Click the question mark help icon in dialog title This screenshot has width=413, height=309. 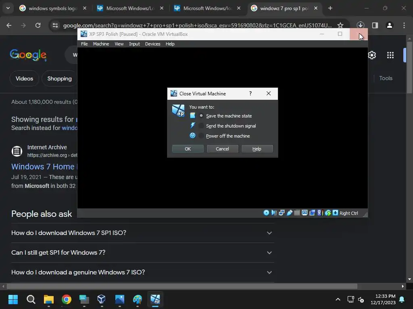pos(250,93)
